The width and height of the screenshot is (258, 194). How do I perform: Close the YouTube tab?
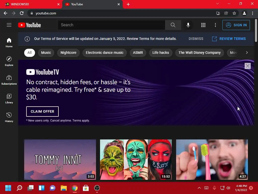click(x=119, y=4)
